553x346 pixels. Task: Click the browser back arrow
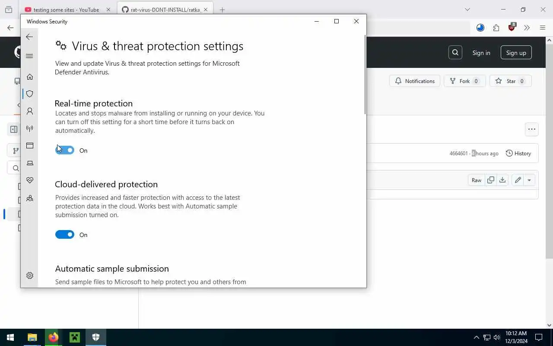click(10, 28)
